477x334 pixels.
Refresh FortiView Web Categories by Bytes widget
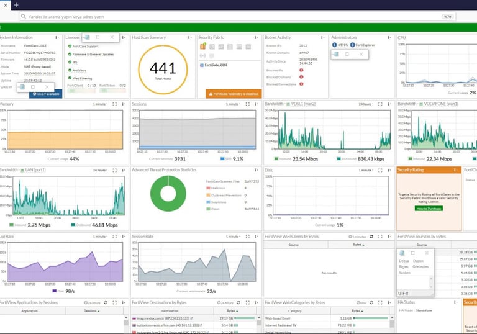(371, 303)
